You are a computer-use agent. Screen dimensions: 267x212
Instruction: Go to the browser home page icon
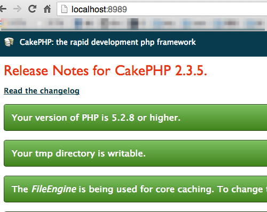pyautogui.click(x=47, y=9)
